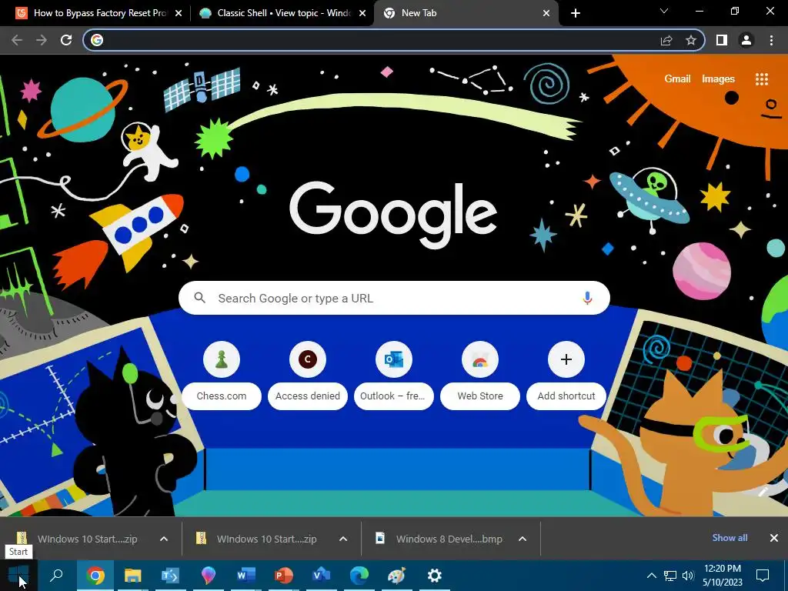This screenshot has height=591, width=788.
Task: Open the Images link
Action: (x=718, y=79)
